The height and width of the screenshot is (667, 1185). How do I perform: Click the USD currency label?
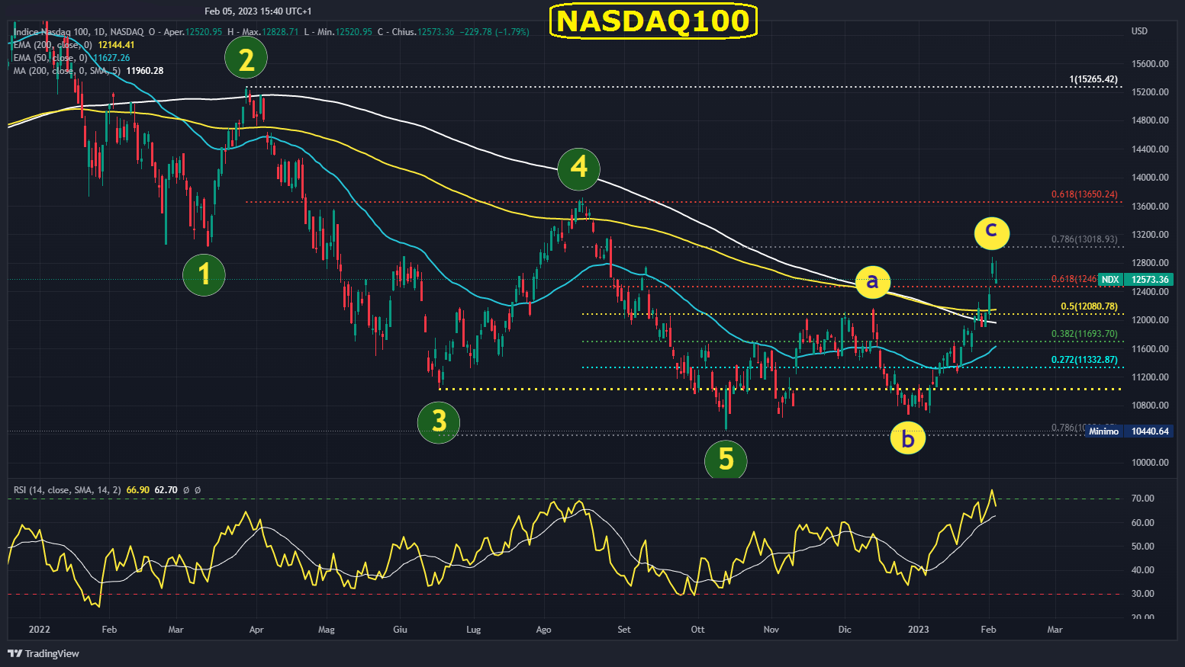pos(1139,31)
